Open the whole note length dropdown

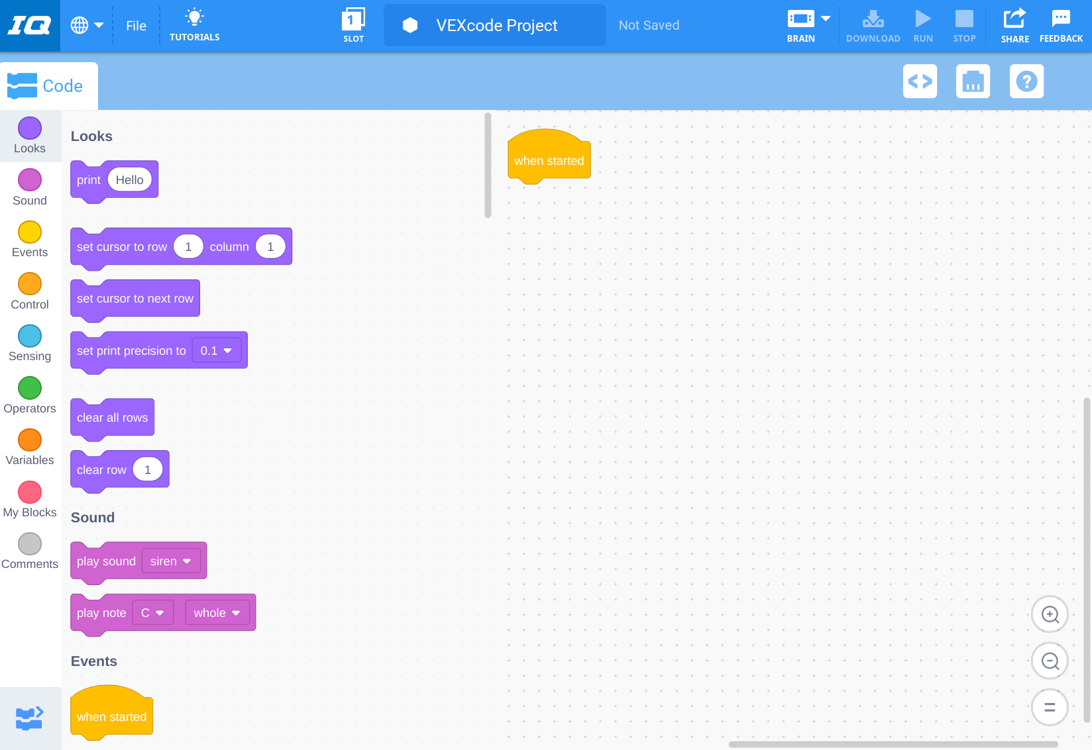coord(217,612)
